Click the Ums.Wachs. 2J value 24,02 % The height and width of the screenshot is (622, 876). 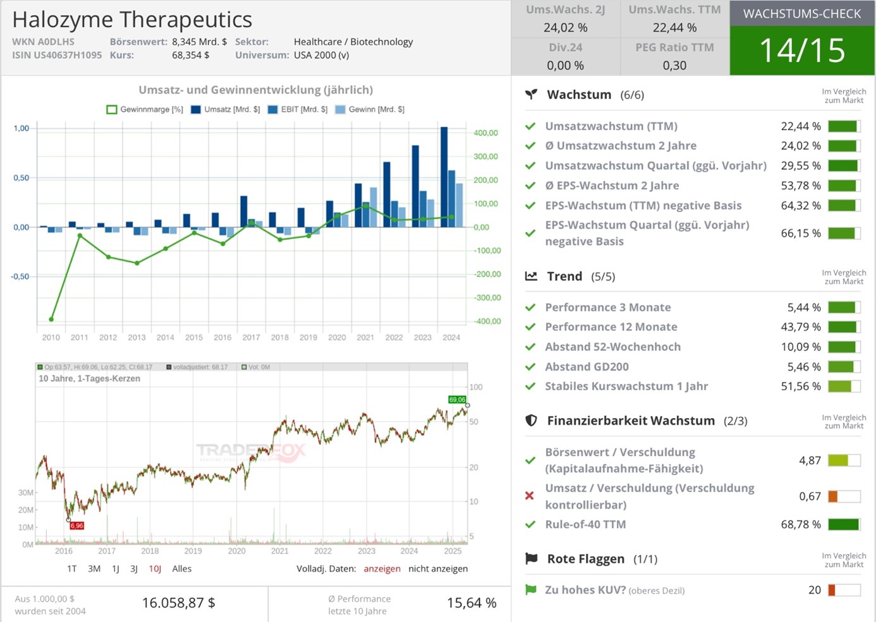tap(565, 28)
